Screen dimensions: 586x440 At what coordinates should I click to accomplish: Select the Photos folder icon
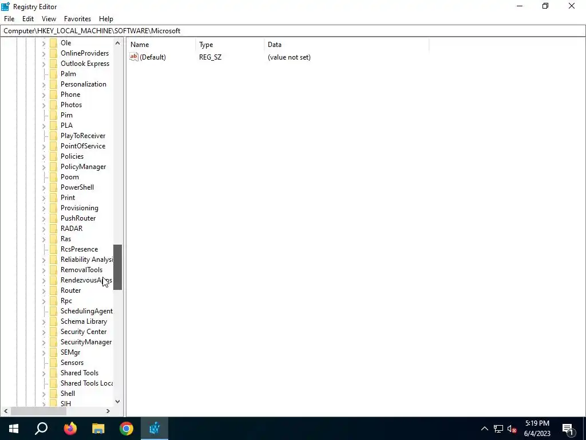pyautogui.click(x=53, y=105)
